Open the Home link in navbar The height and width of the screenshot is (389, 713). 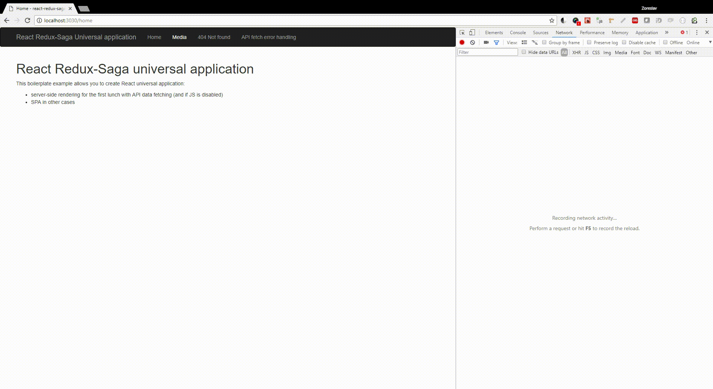click(154, 37)
